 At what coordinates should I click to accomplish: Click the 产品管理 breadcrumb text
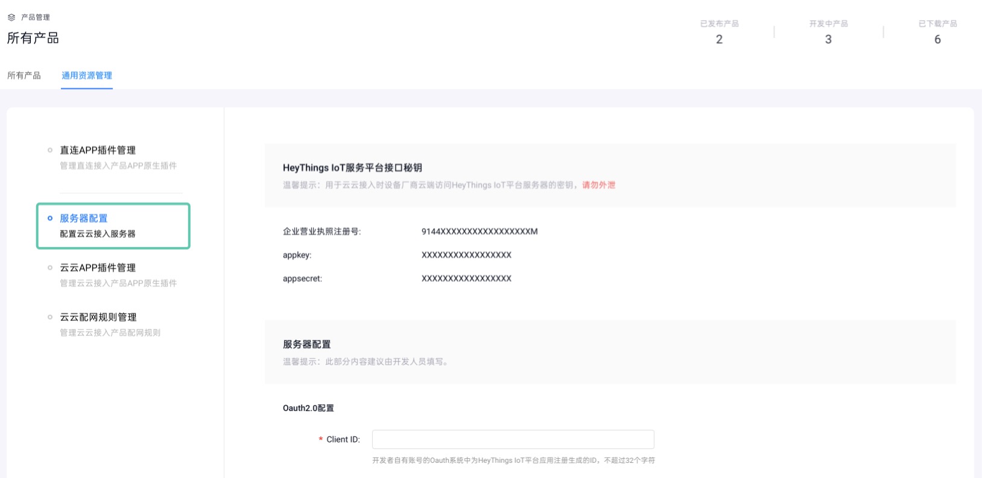[36, 17]
